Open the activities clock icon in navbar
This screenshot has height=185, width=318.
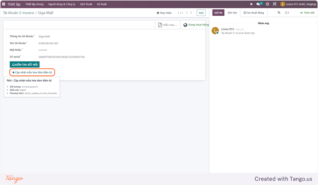pos(267,4)
